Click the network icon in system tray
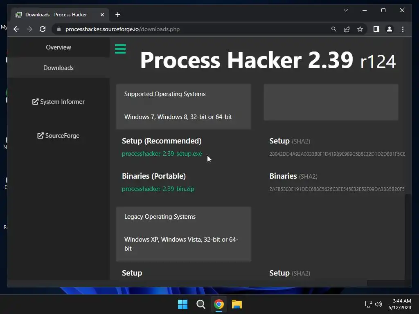This screenshot has height=314, width=419. tap(369, 304)
